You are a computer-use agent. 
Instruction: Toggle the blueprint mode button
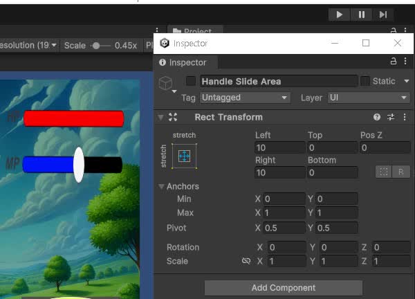[383, 172]
